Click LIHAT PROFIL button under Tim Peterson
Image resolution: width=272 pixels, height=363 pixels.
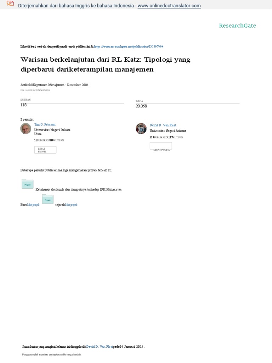click(45, 150)
